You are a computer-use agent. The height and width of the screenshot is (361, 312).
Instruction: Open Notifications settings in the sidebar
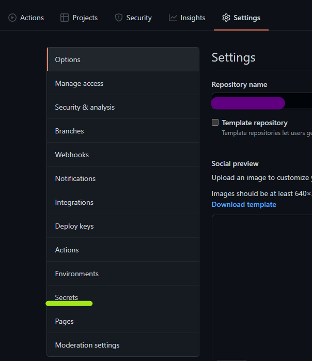tap(75, 178)
